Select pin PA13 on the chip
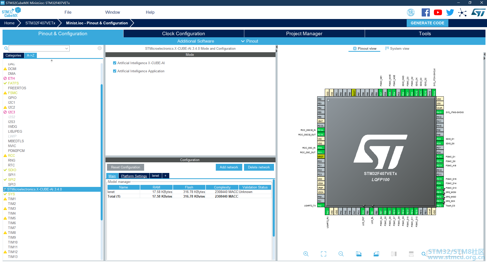Viewport: 487px width, 263px height. [440, 112]
